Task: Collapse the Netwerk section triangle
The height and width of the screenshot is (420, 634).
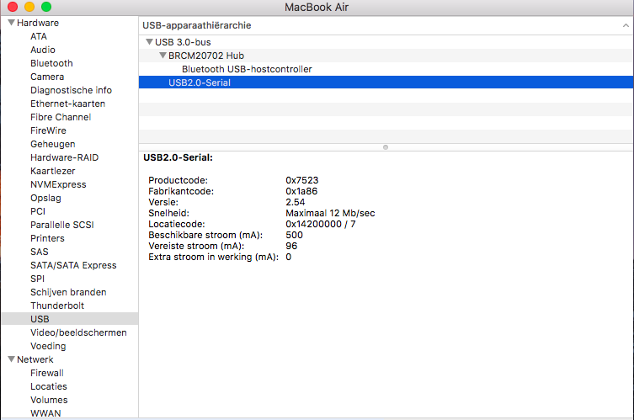Action: tap(11, 359)
